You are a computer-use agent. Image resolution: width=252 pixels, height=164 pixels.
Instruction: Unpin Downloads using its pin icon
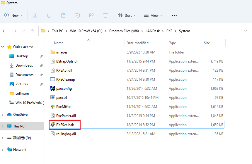coord(42,65)
